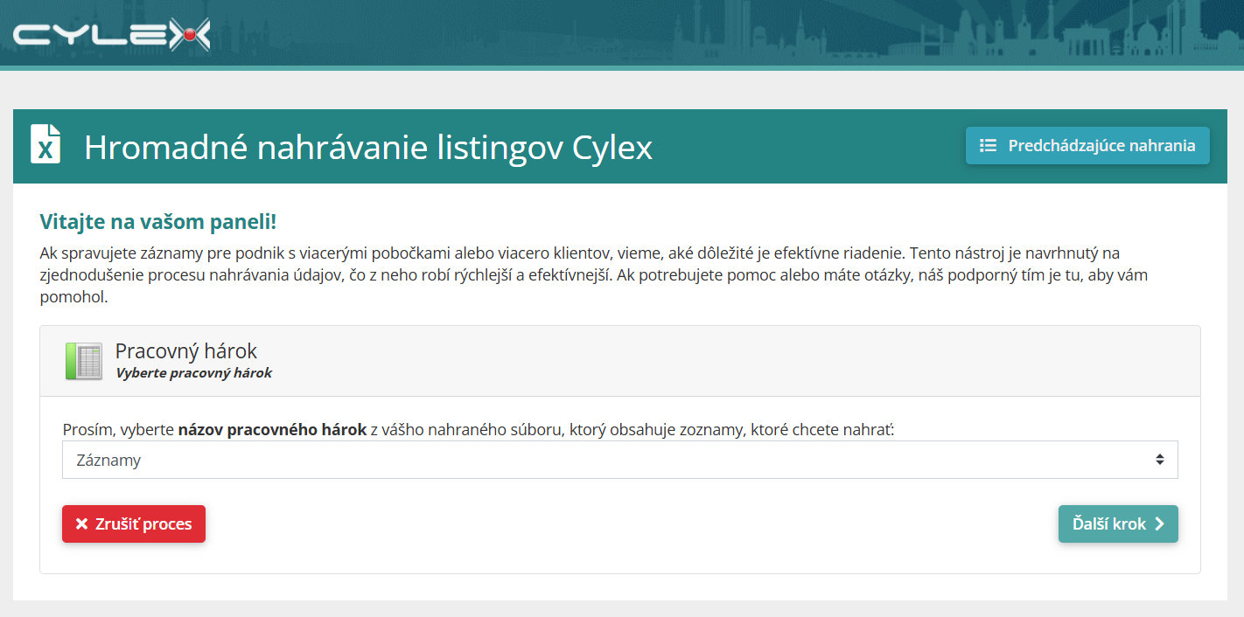Proceed with the Ďalší krok button
Screen dimensions: 1244x617
(1118, 524)
